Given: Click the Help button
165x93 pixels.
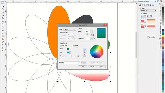Looking at the screenshot, I should point(101,67).
